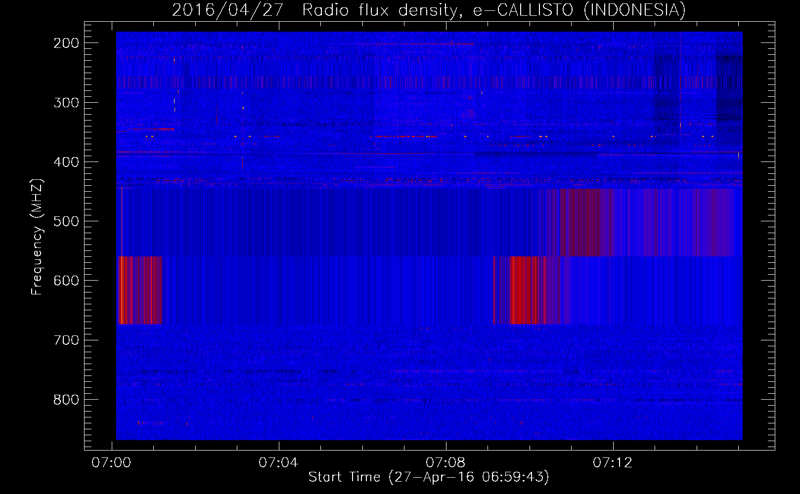Select the "Frequency (MHZ)" axis label
The image size is (800, 494).
click(37, 237)
